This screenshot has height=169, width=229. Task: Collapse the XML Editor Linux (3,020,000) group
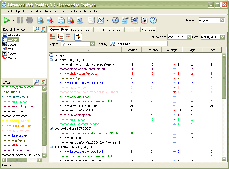pos(51,147)
